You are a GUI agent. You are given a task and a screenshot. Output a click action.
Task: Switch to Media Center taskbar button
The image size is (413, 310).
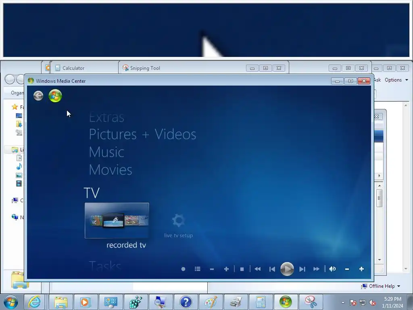tap(286, 302)
